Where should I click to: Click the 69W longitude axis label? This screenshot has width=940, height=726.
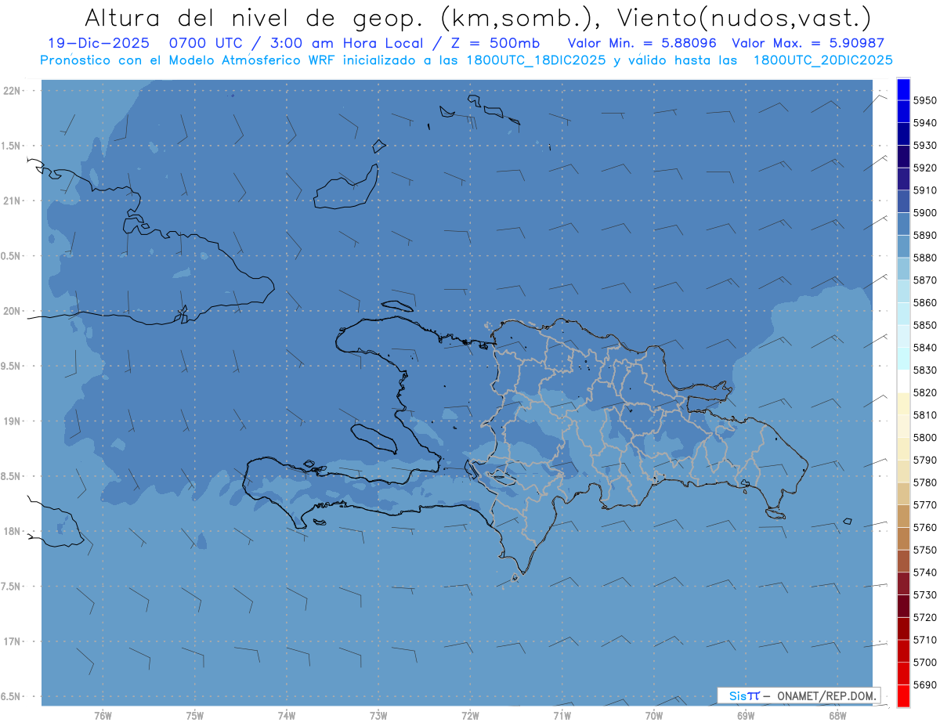746,715
